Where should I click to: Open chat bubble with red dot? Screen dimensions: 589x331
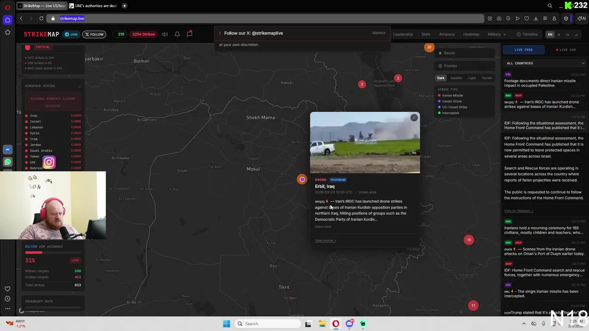(x=189, y=34)
